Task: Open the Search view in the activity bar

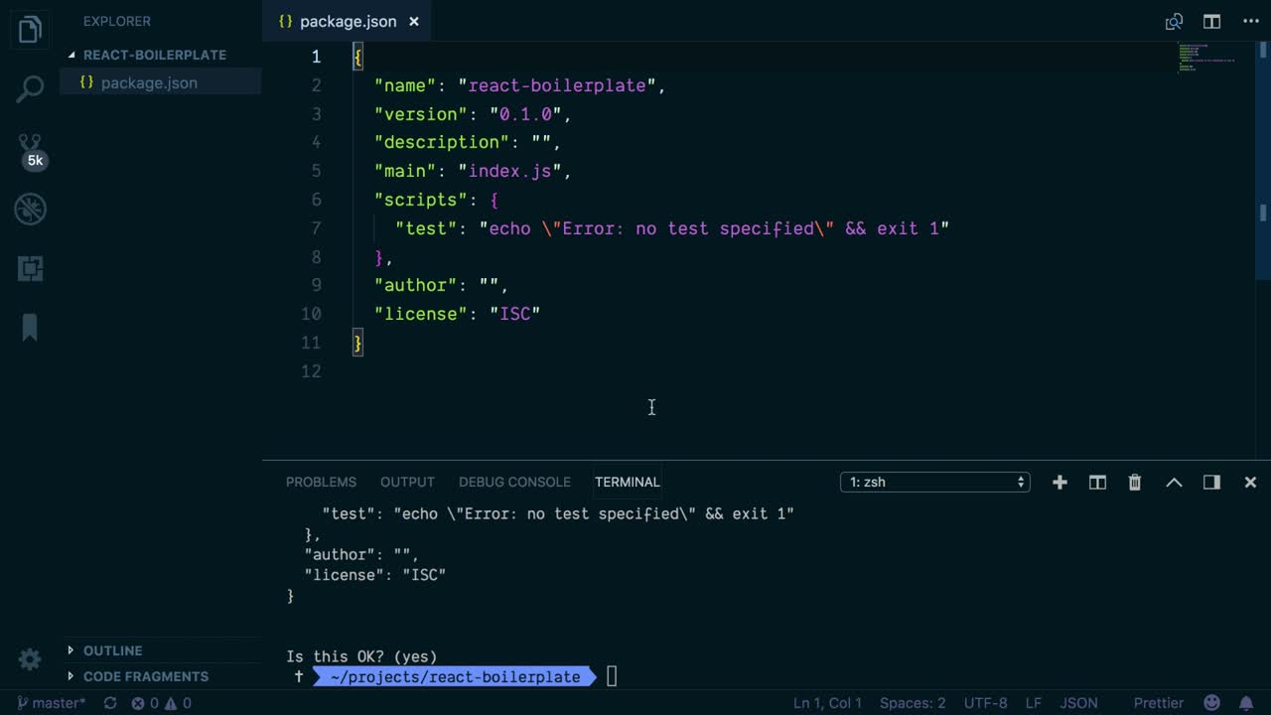Action: click(x=29, y=87)
